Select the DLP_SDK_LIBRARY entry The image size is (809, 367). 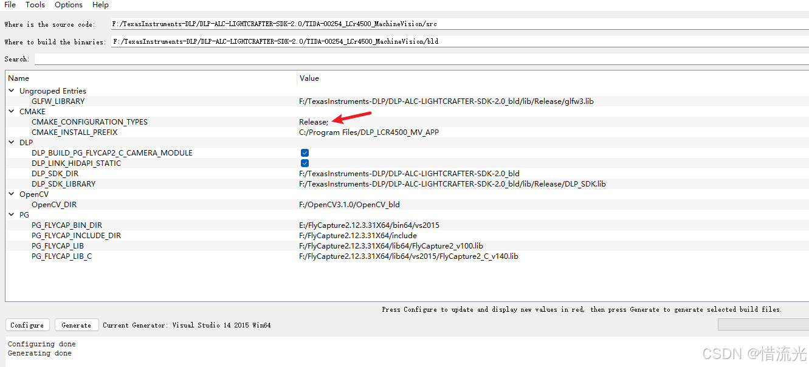(x=64, y=184)
